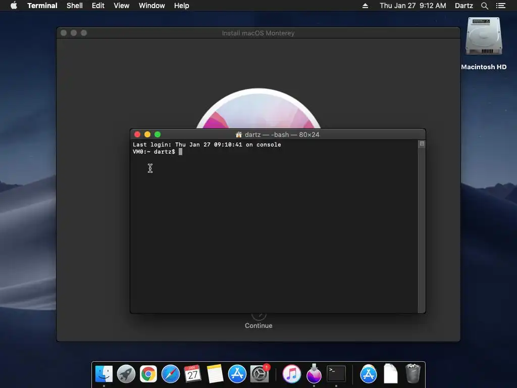Click the Terminal split pane button

422,144
